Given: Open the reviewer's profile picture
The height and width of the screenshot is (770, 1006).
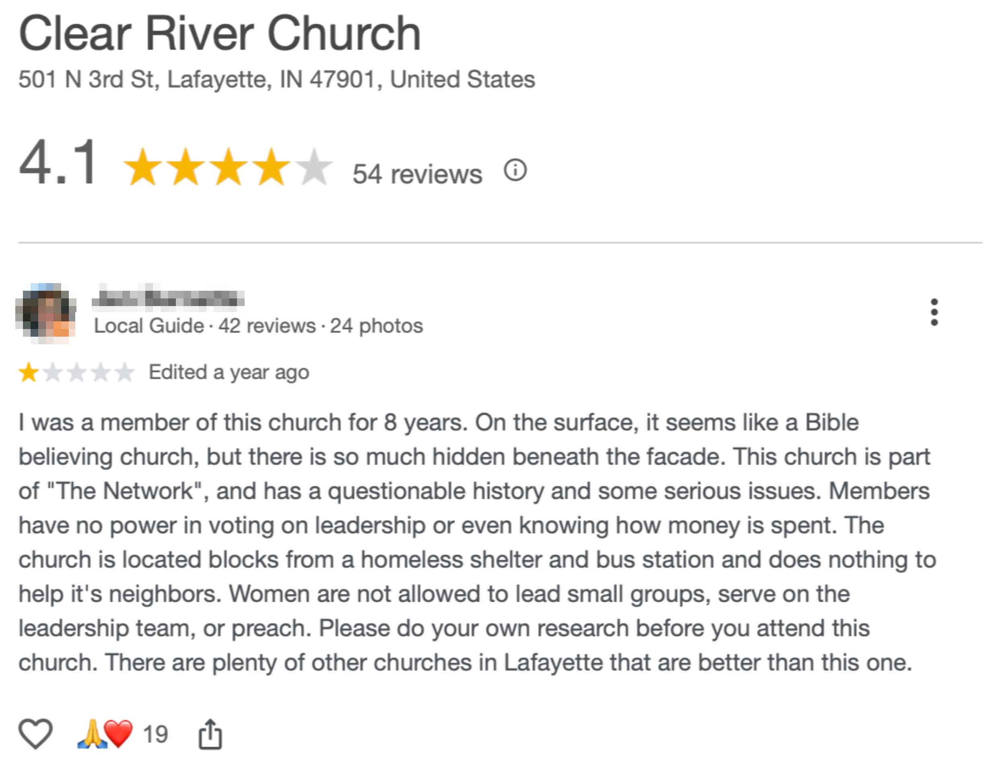Looking at the screenshot, I should pos(46,313).
